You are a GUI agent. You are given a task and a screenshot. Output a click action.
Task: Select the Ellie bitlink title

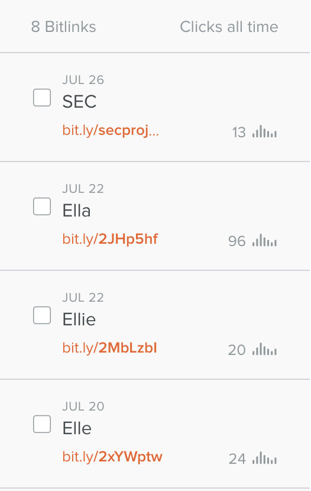coord(79,319)
